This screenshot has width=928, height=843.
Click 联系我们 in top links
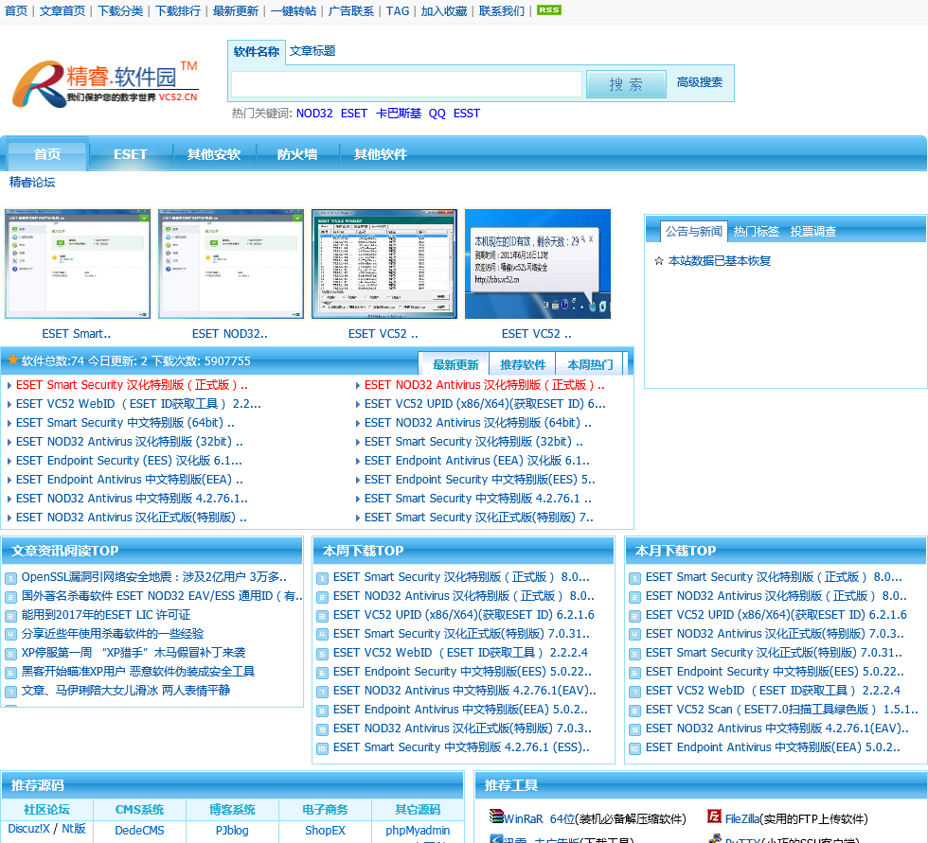[502, 10]
